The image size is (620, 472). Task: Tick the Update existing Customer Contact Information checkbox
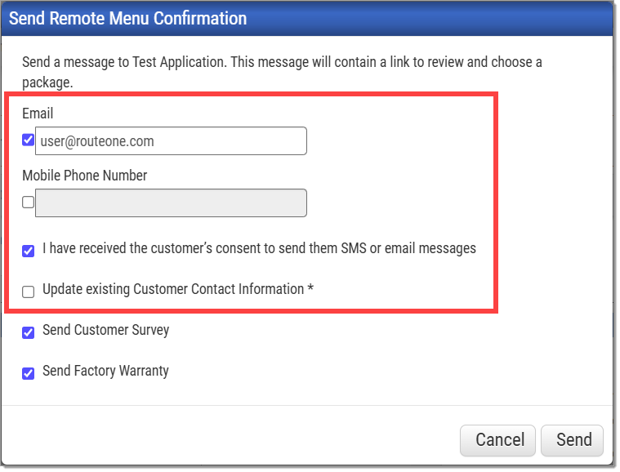(28, 292)
